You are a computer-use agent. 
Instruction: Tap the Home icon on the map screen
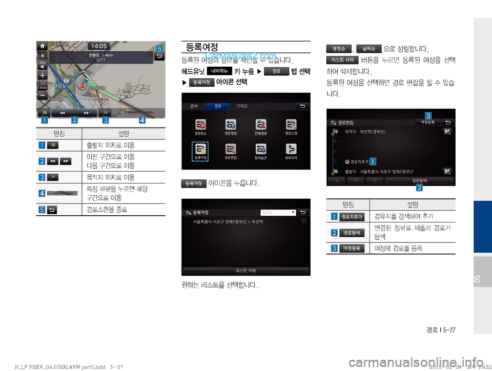tap(43, 46)
